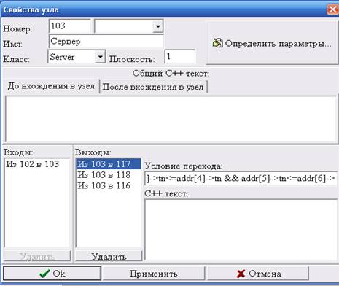Switch to До вхождения в узел tab
Screen dimensions: 339x286
tap(51, 86)
